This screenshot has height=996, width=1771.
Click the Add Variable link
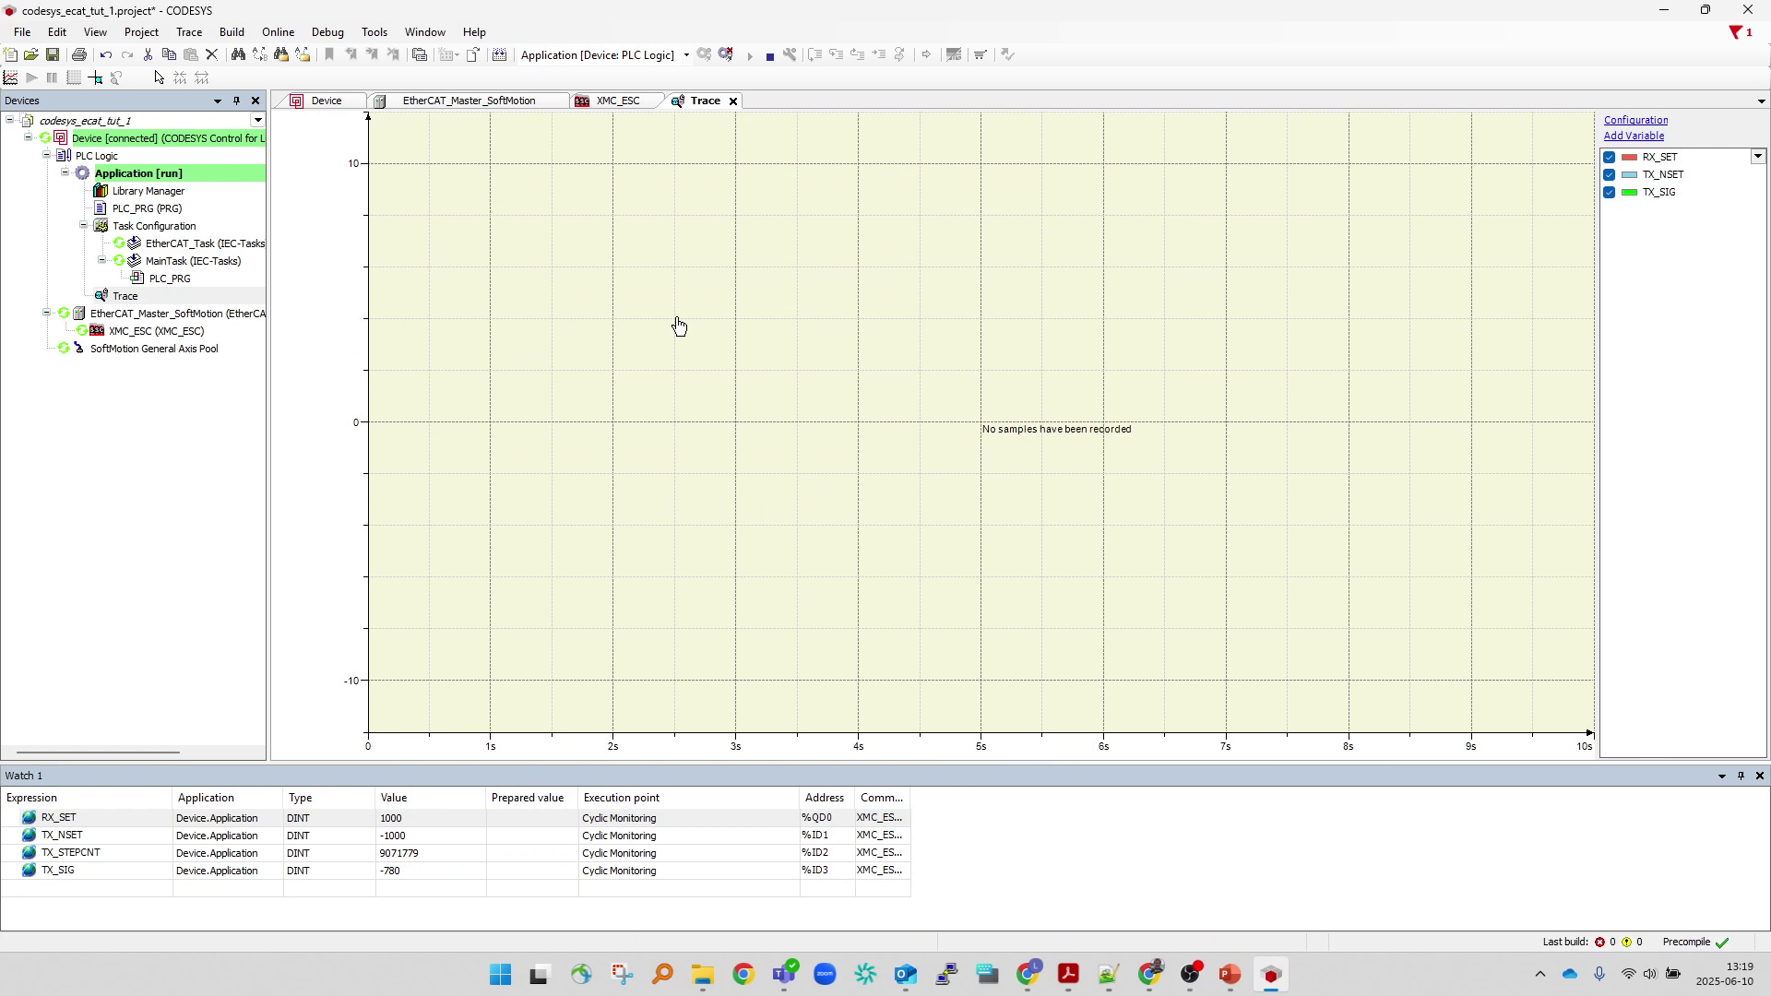pos(1634,136)
